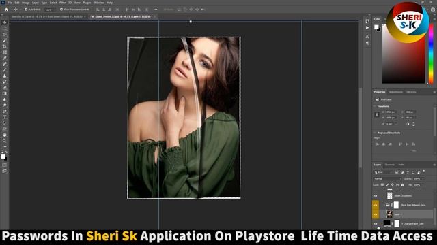Click the foreground color swatch in toolbox
The image size is (437, 245).
[x=3, y=157]
